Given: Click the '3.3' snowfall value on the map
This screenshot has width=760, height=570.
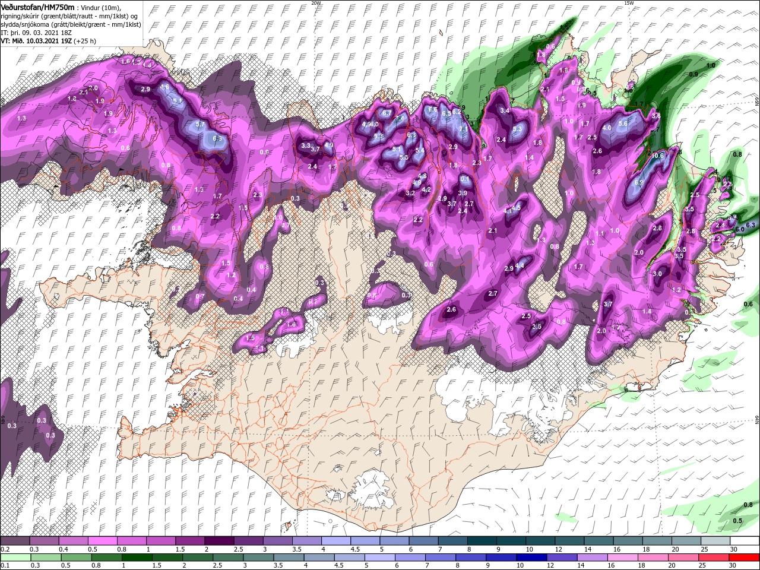Looking at the screenshot, I should [306, 145].
